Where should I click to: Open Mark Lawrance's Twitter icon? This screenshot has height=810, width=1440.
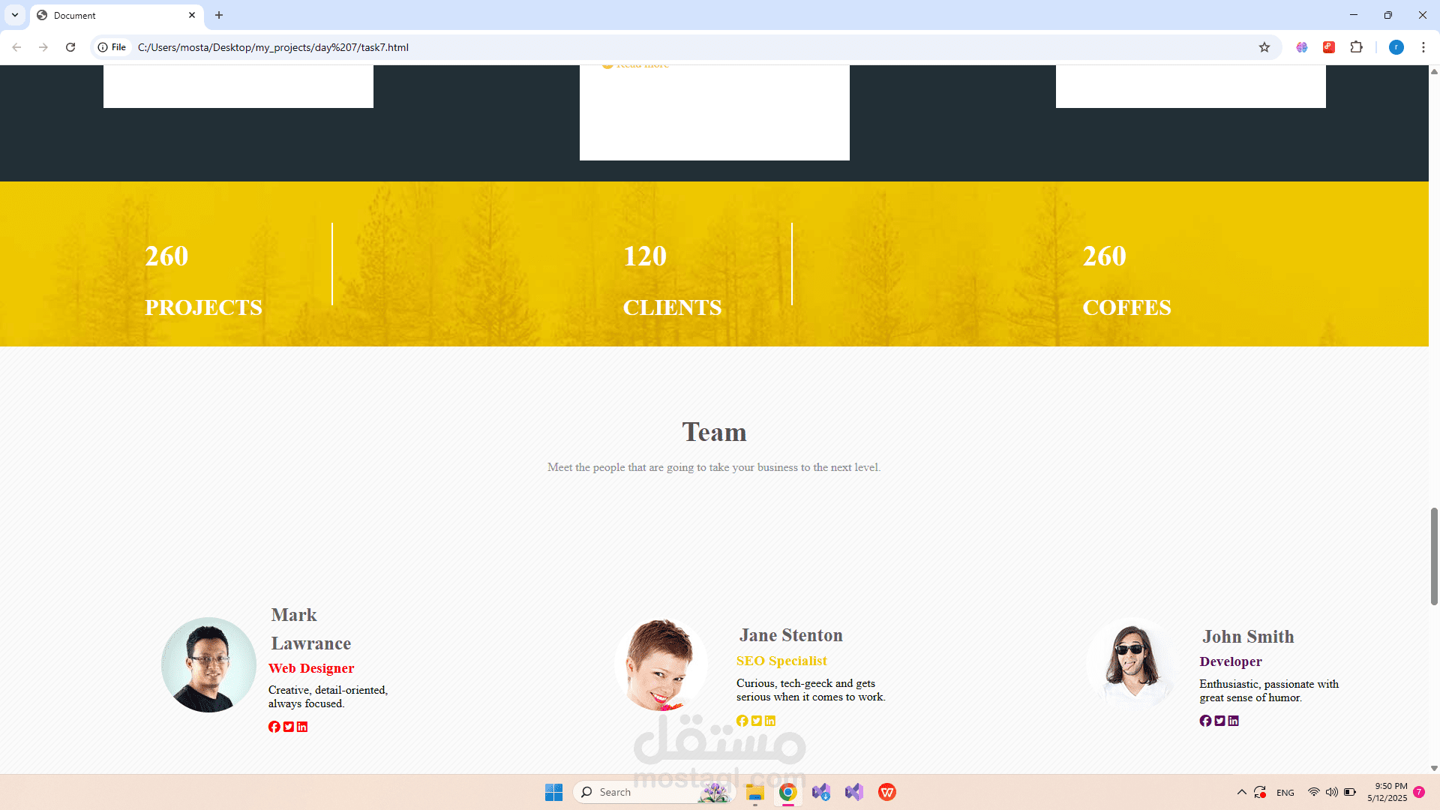point(289,727)
